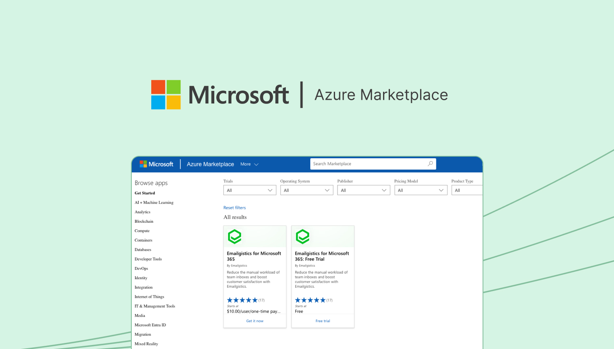Click By Emailgistics on the Free Trial card

click(305, 265)
